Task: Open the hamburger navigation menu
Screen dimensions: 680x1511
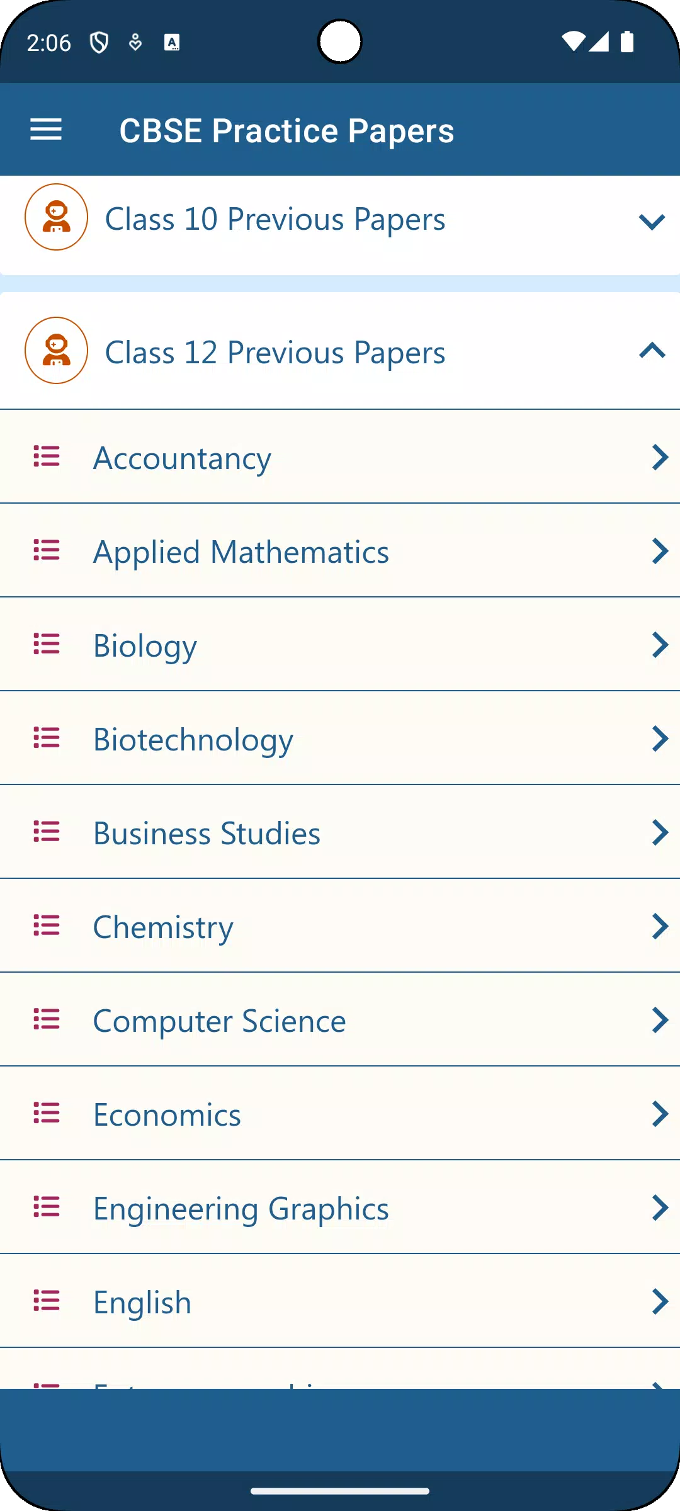Action: (x=46, y=130)
